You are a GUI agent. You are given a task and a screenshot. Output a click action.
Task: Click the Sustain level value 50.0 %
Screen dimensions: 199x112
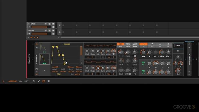(x=77, y=74)
